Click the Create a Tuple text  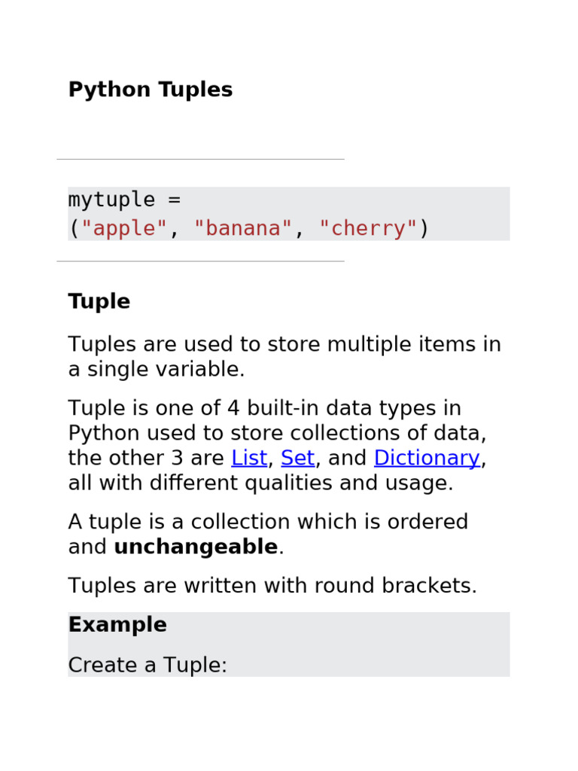pyautogui.click(x=148, y=665)
